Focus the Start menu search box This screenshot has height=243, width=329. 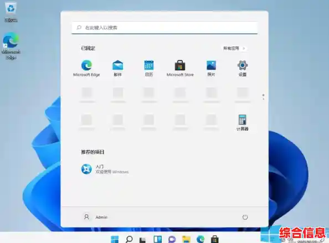[x=164, y=28]
